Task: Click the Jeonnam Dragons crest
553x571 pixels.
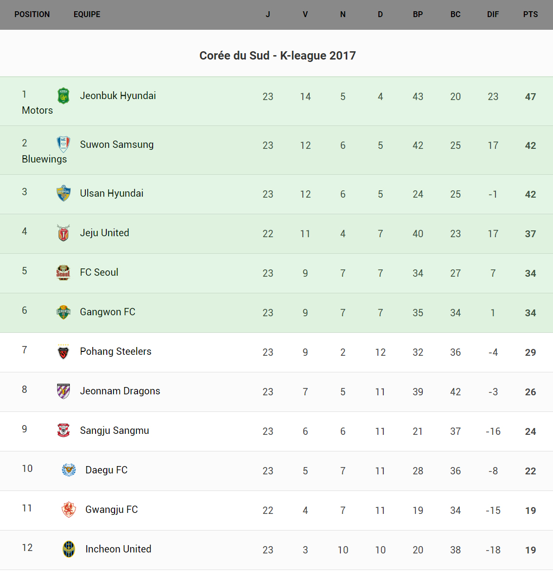Action: (63, 391)
